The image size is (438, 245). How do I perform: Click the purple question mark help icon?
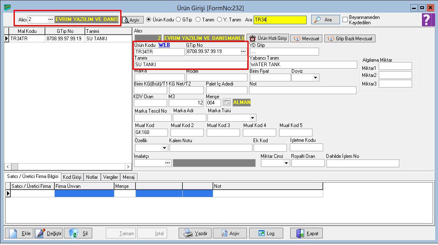[x=429, y=20]
